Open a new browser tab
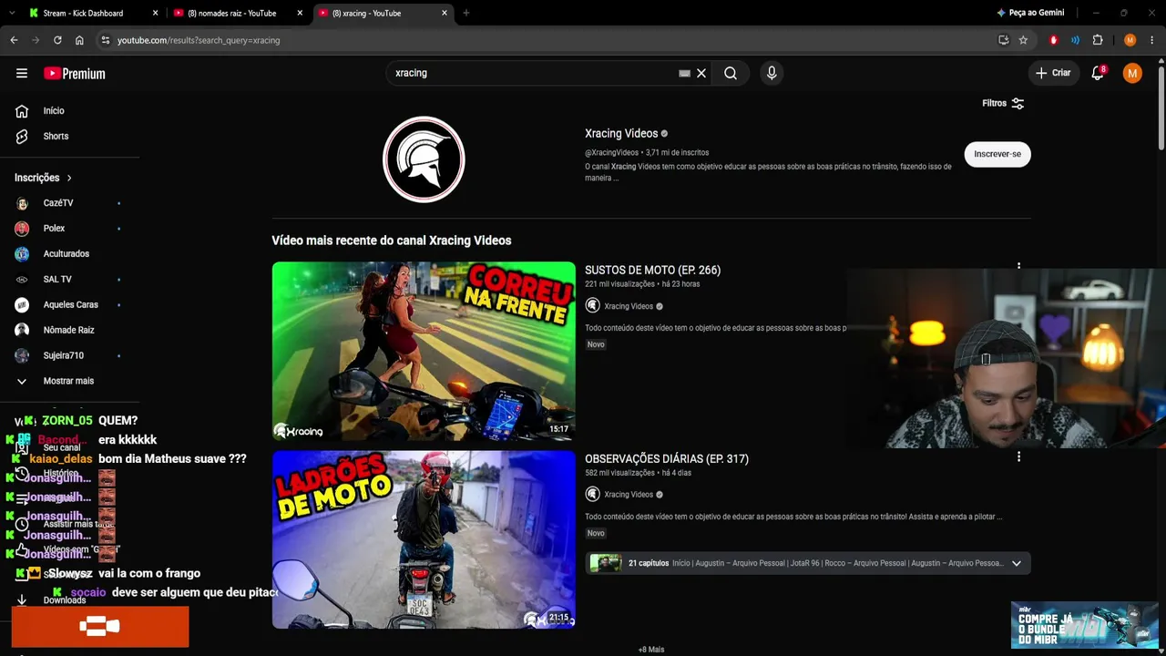This screenshot has height=656, width=1166. (466, 13)
